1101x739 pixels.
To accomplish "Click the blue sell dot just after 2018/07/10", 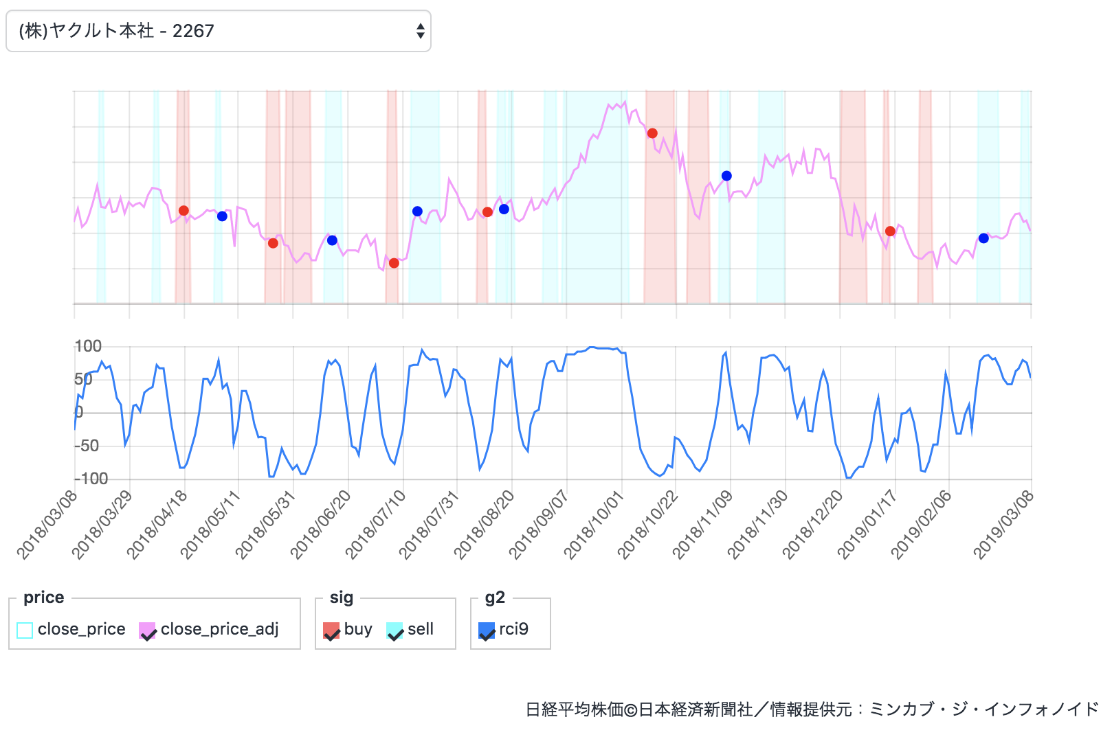I will tap(417, 211).
